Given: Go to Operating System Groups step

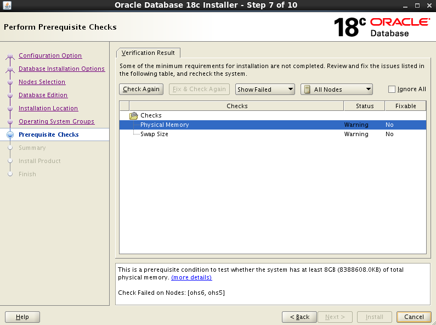Looking at the screenshot, I should (x=56, y=121).
